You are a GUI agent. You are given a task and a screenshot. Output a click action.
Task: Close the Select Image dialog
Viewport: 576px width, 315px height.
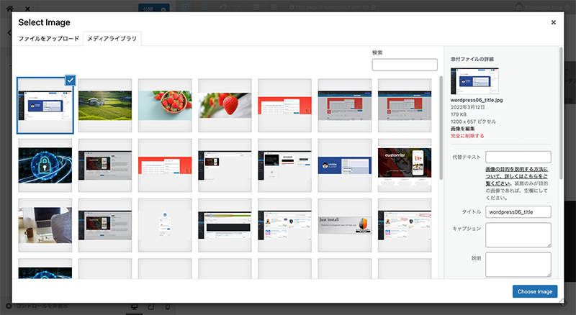coord(553,22)
